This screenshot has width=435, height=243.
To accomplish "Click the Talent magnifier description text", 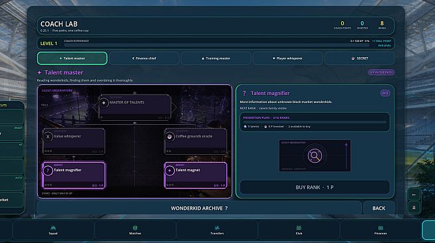I will (x=286, y=102).
